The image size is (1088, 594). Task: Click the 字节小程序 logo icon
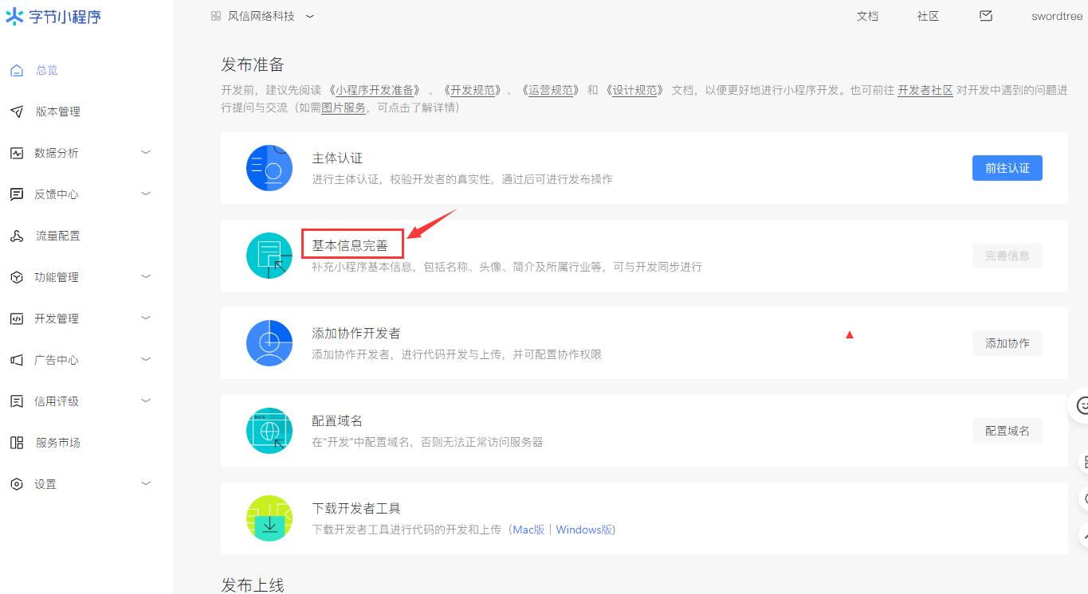(14, 17)
